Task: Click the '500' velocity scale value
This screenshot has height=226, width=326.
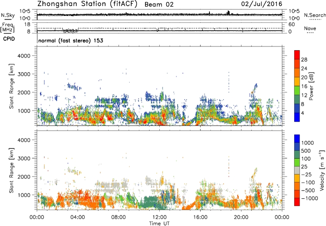Action: pyautogui.click(x=306, y=151)
